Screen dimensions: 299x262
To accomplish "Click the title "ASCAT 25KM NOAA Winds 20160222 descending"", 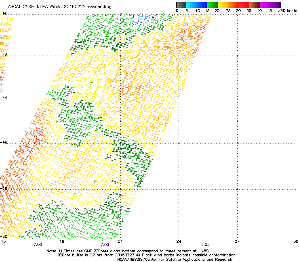I will tap(60, 6).
